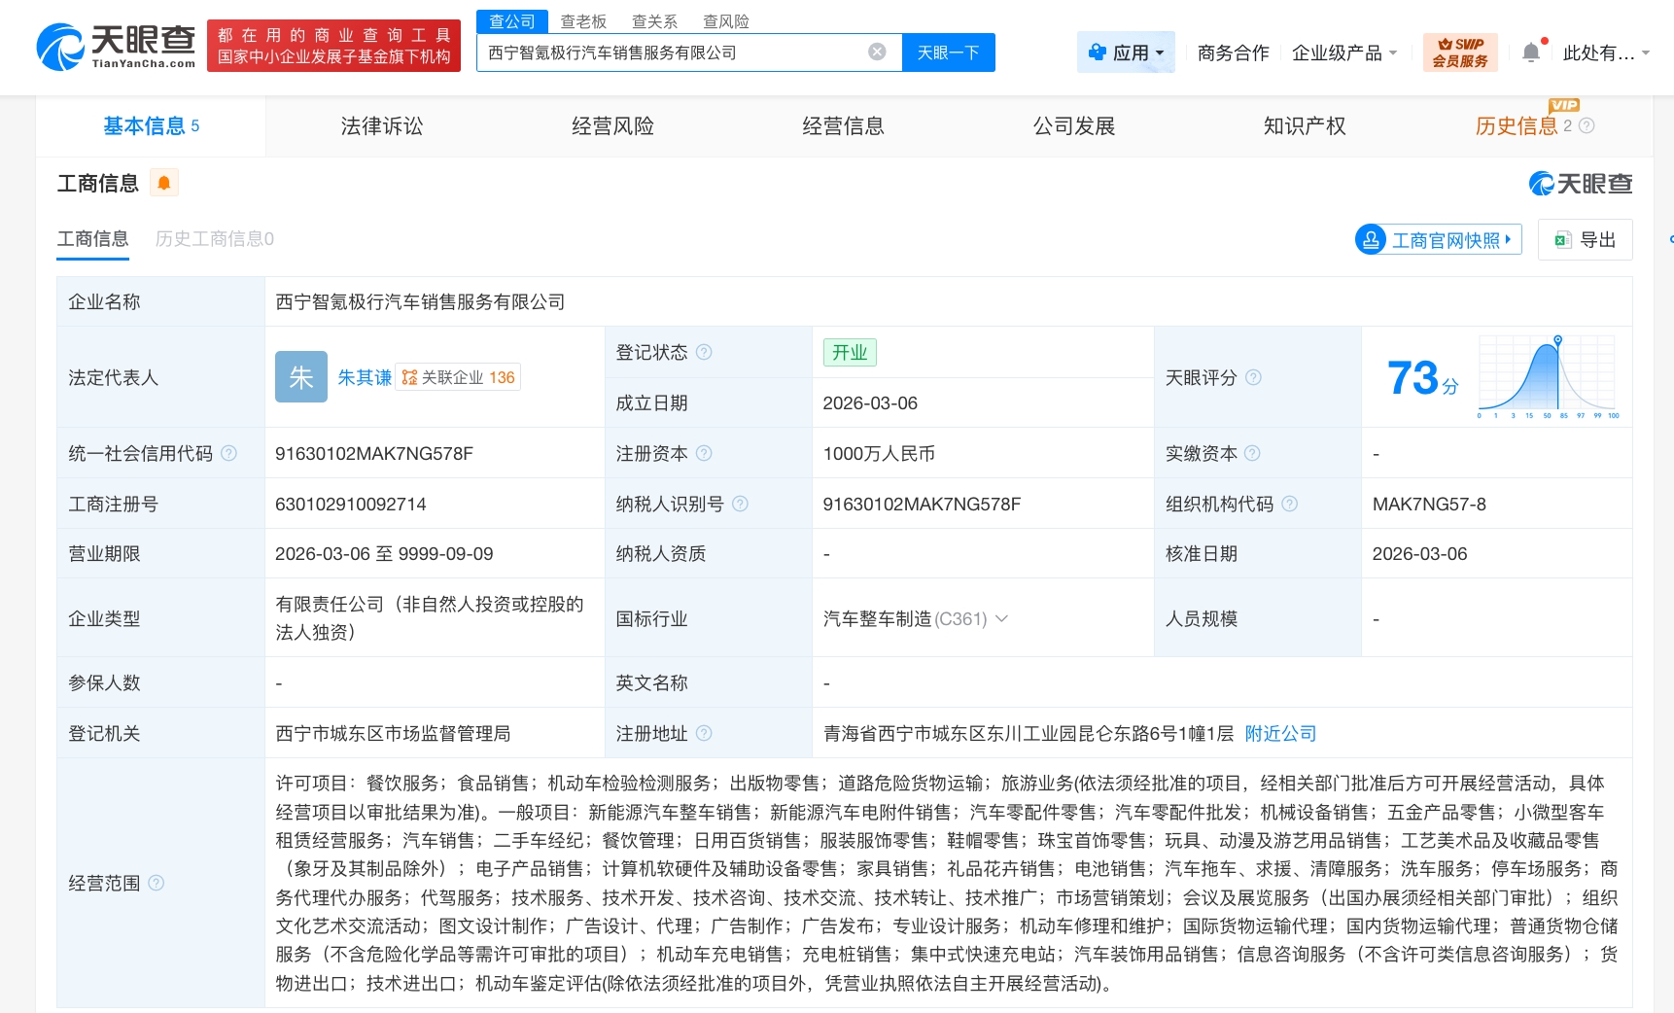This screenshot has width=1674, height=1013.
Task: Click the help icon next to 注册资本
Action: tap(704, 453)
